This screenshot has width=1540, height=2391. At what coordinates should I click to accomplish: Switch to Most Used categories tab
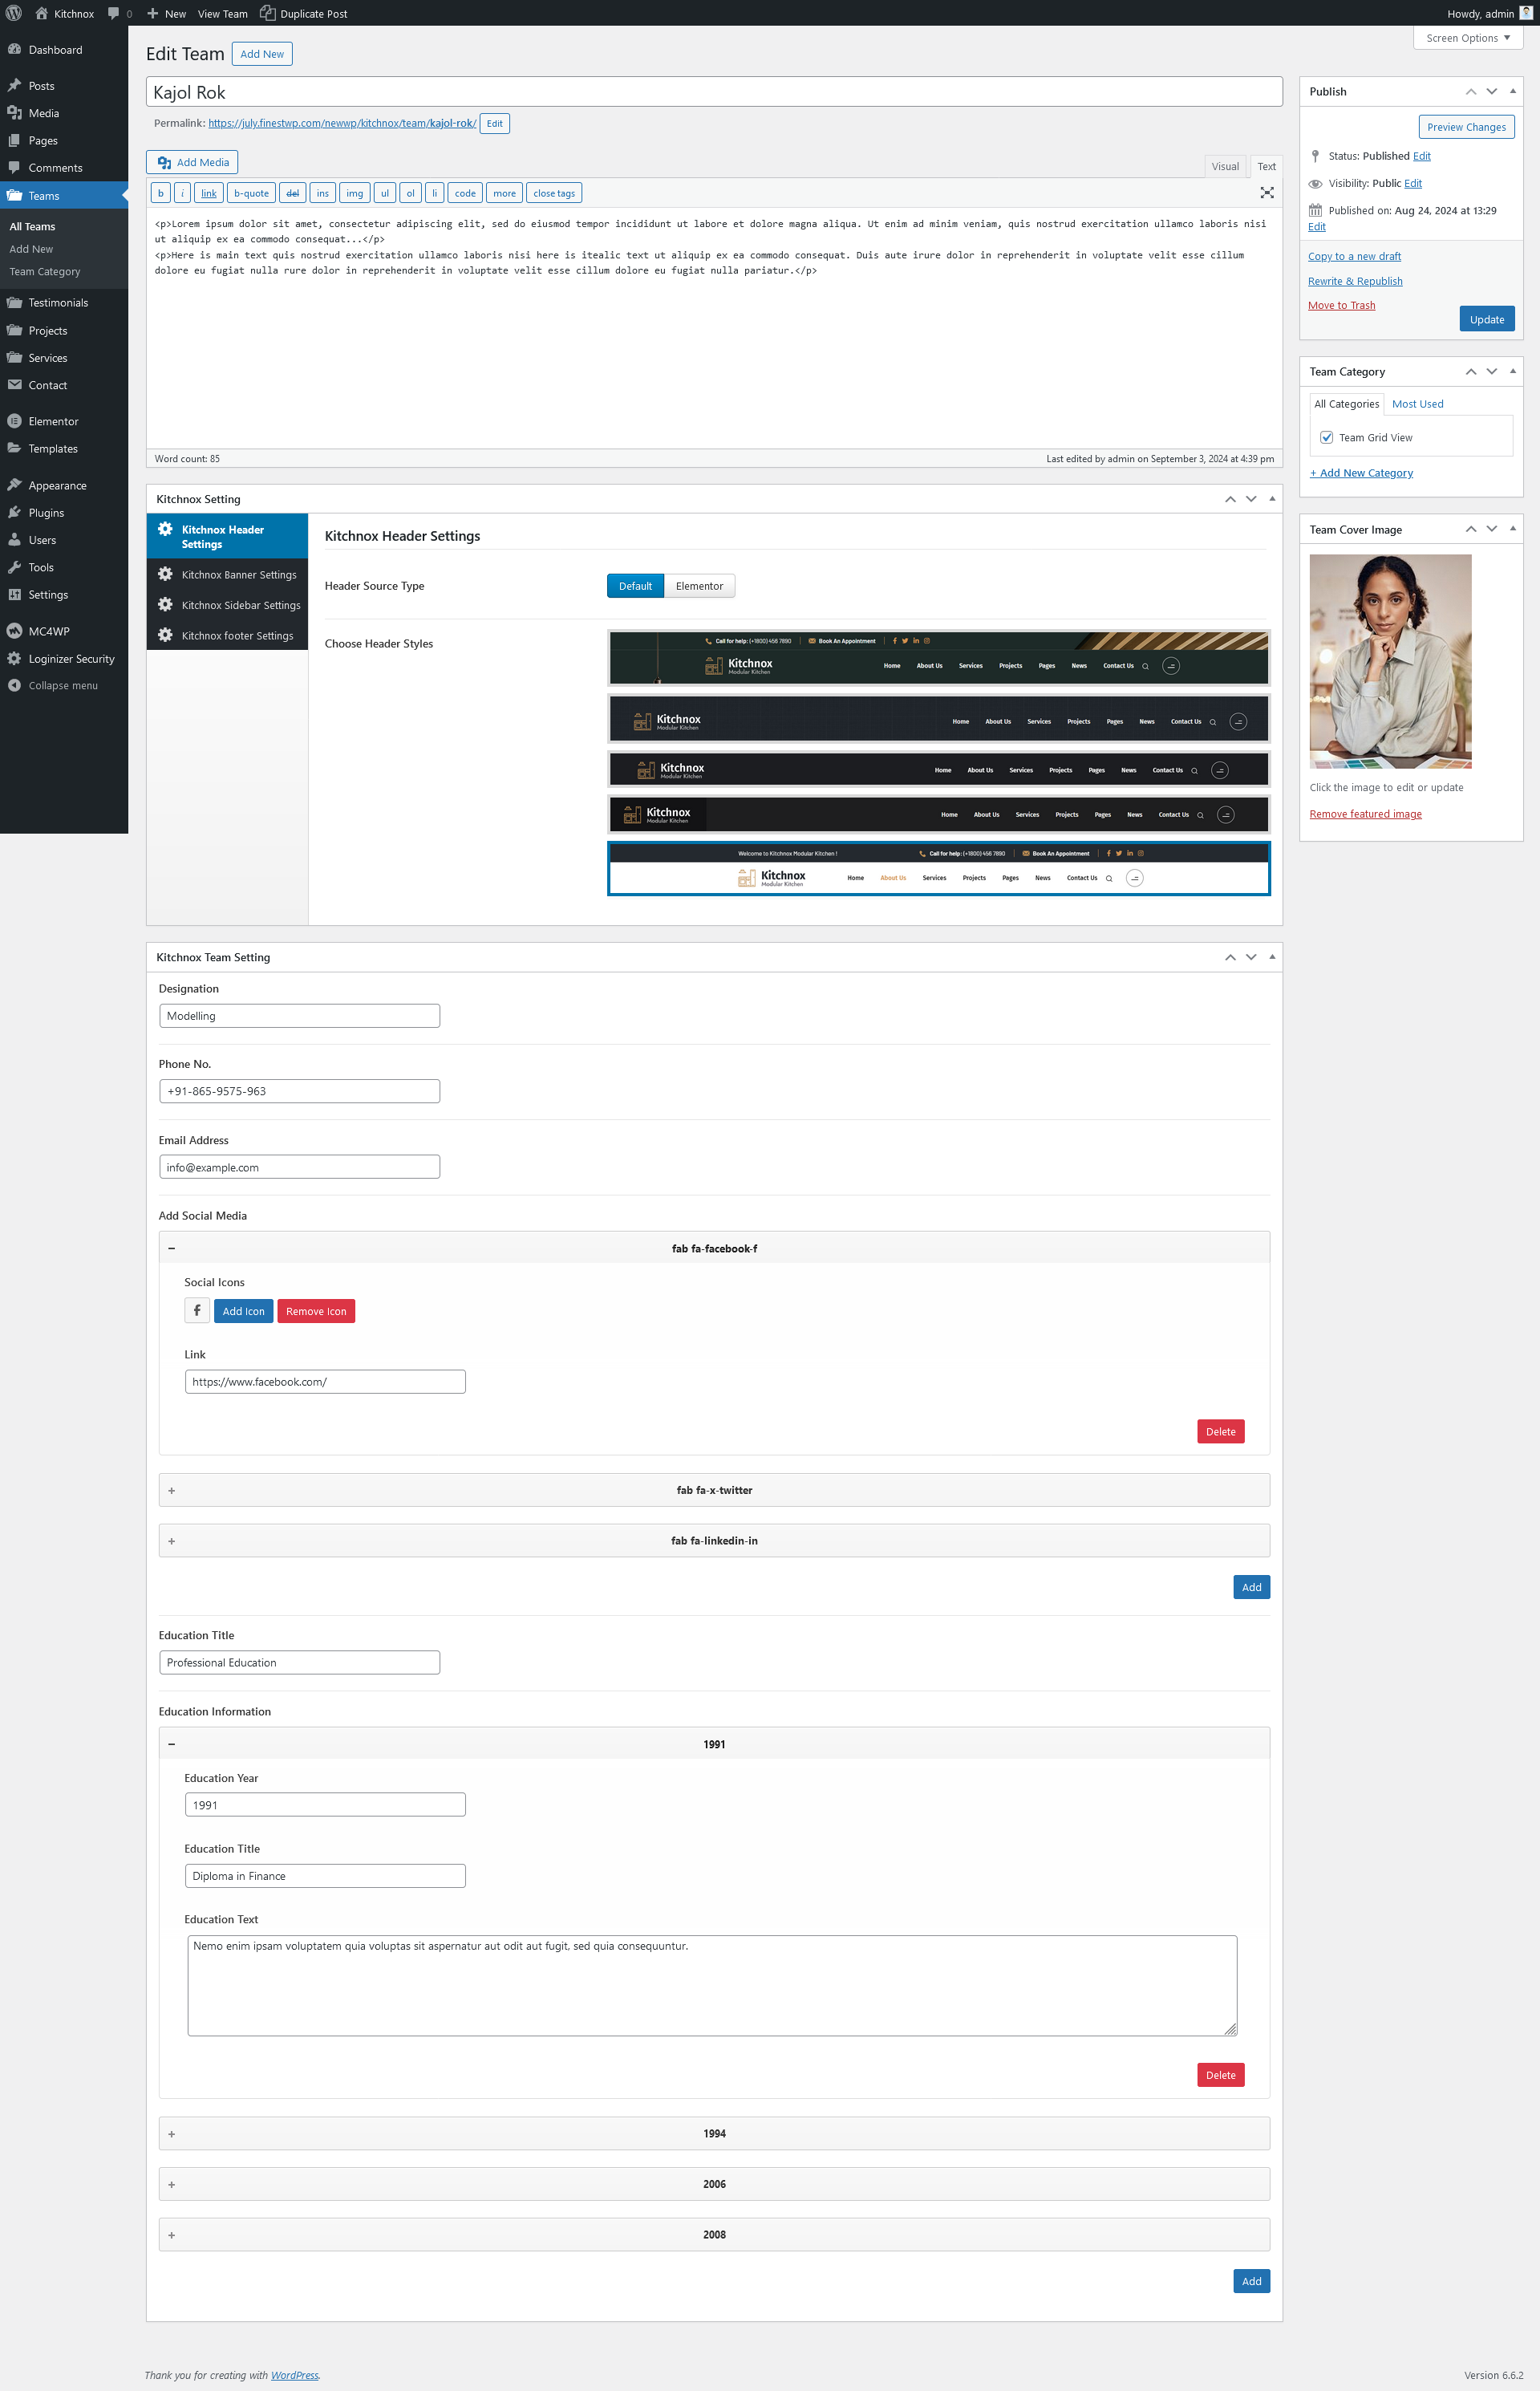pyautogui.click(x=1417, y=404)
